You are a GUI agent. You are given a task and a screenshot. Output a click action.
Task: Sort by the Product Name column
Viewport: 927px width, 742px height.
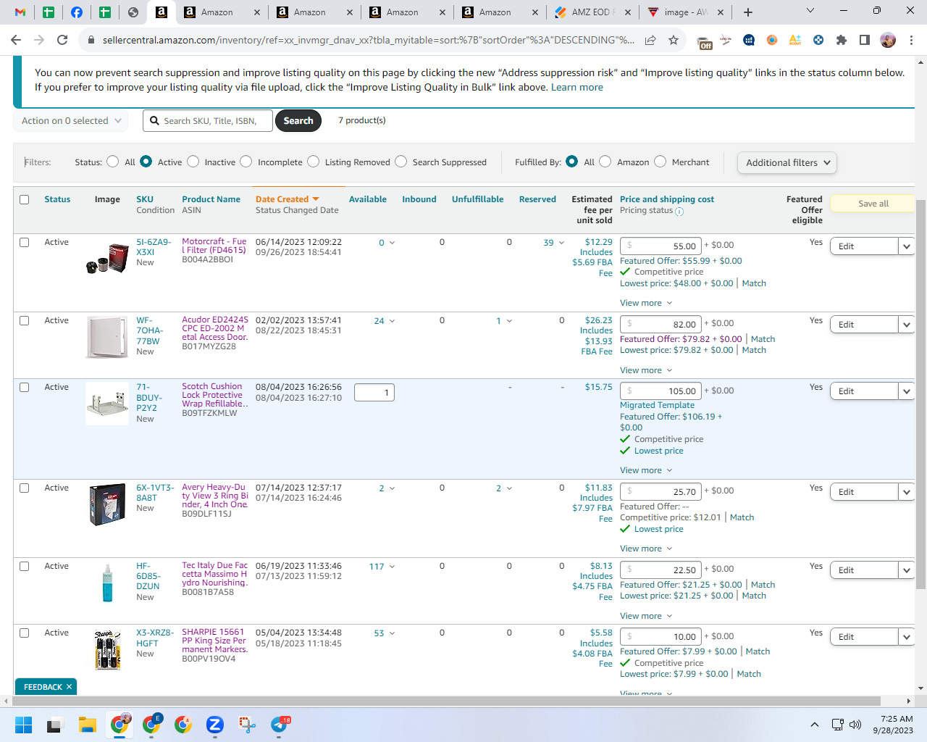(211, 199)
